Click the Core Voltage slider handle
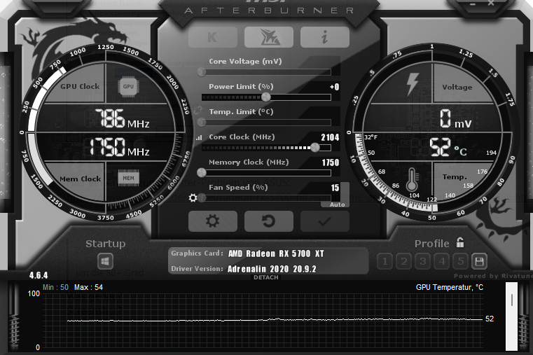This screenshot has height=355, width=533. click(x=202, y=71)
